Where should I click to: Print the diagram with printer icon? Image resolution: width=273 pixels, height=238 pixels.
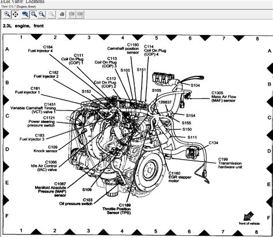62,14
